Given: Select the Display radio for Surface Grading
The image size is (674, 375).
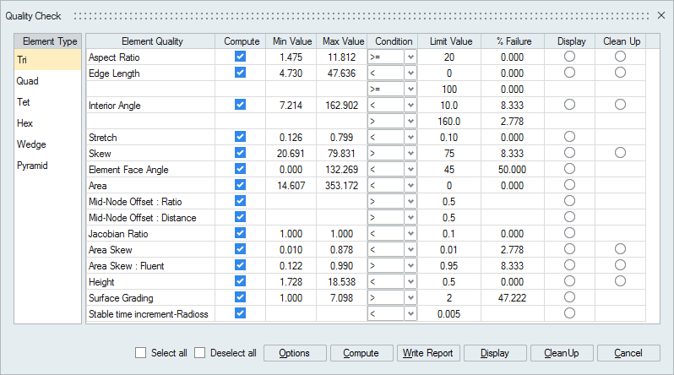Looking at the screenshot, I should point(569,297).
